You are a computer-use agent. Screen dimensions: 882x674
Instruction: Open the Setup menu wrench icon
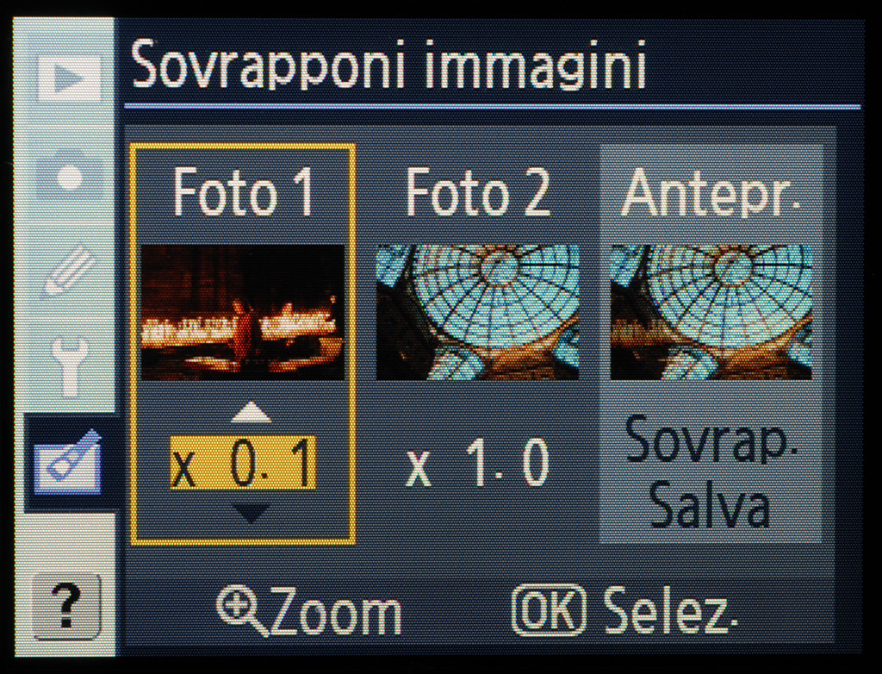(x=70, y=367)
